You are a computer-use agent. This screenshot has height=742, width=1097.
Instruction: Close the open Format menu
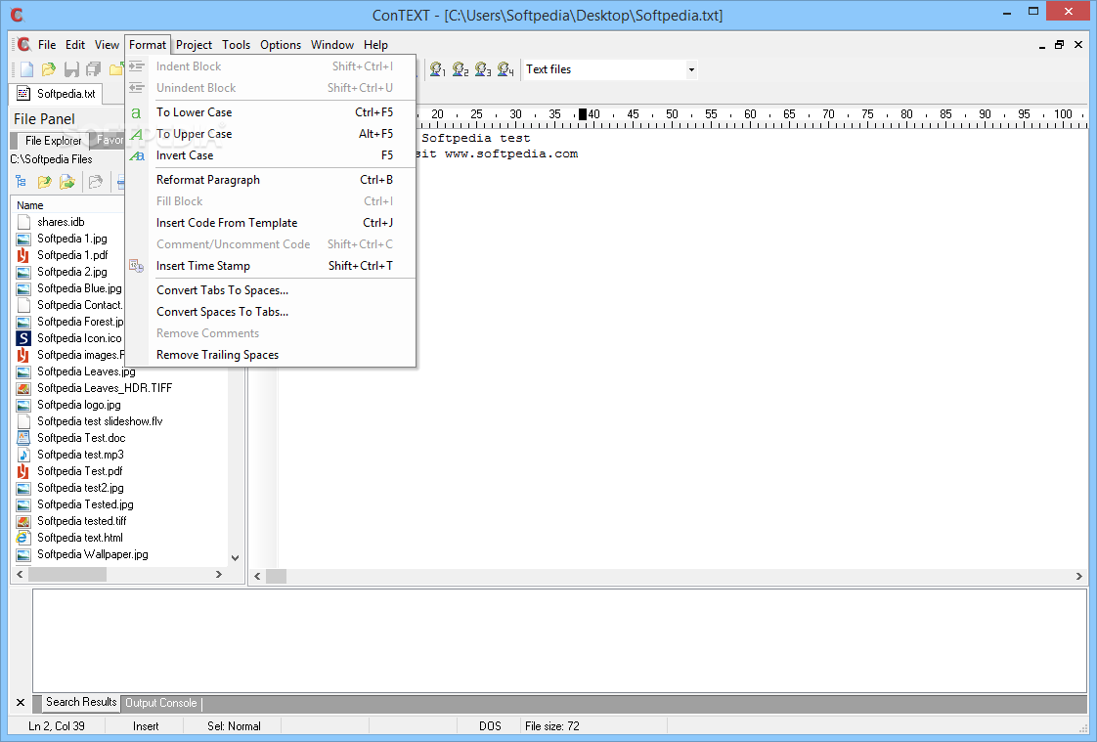coord(148,45)
